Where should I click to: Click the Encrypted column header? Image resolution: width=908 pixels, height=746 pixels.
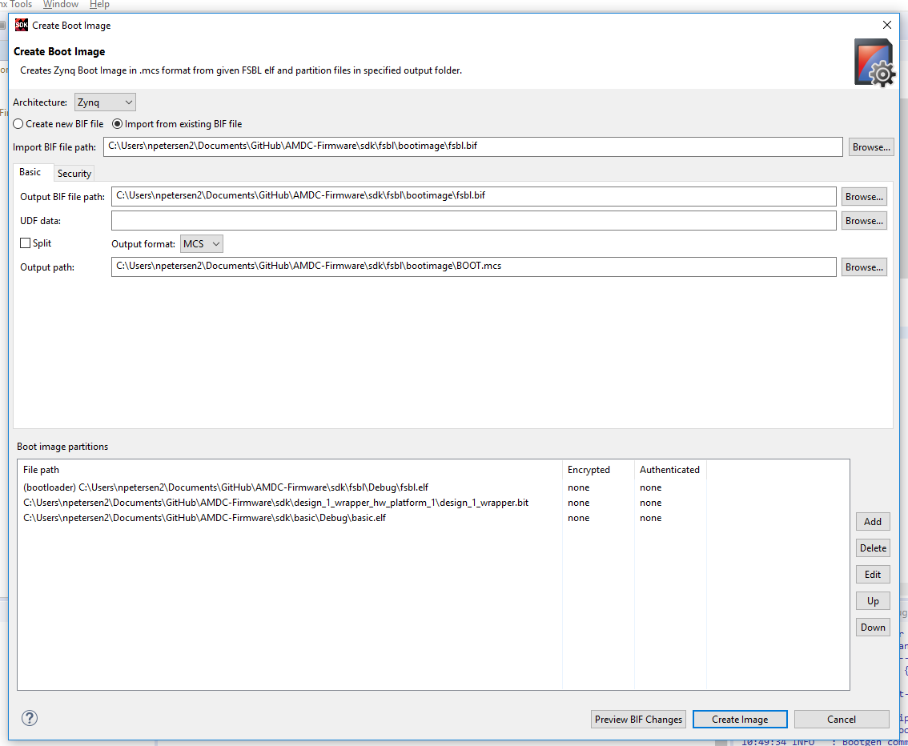click(x=598, y=469)
